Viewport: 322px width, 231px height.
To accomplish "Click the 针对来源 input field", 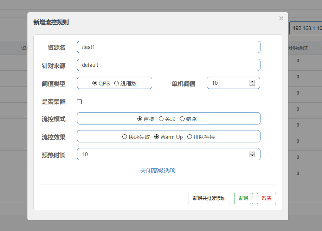I will [x=168, y=65].
